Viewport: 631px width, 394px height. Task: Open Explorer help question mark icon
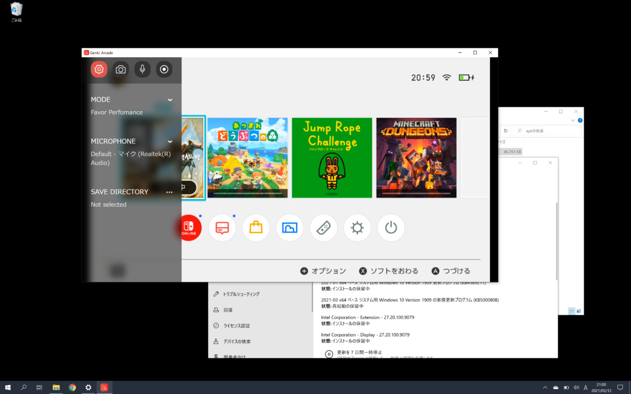click(579, 120)
